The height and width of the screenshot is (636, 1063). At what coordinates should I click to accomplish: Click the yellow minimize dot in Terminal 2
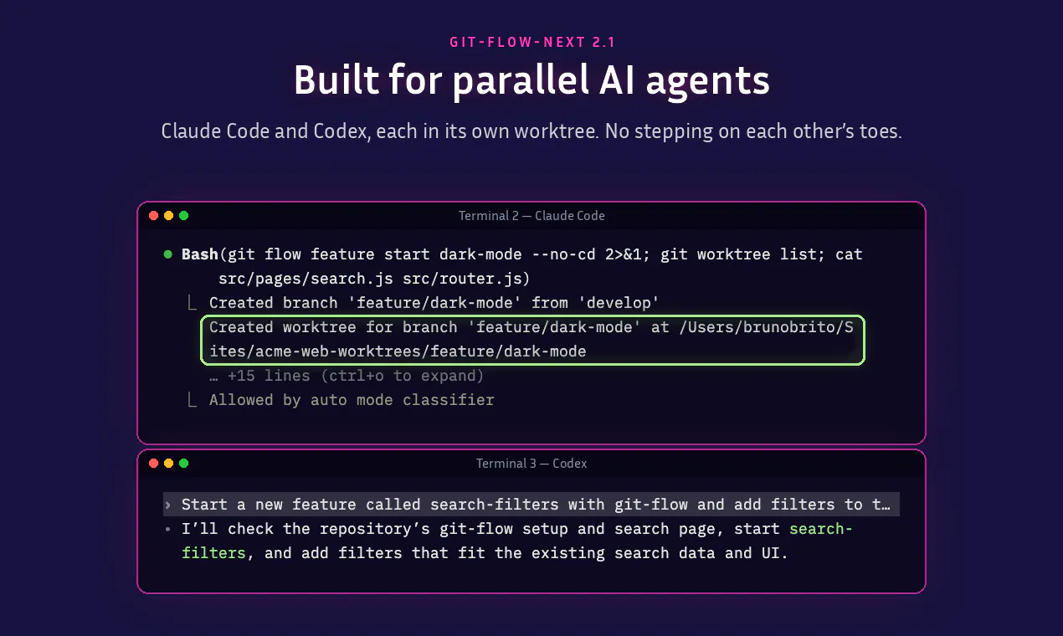[x=169, y=216]
